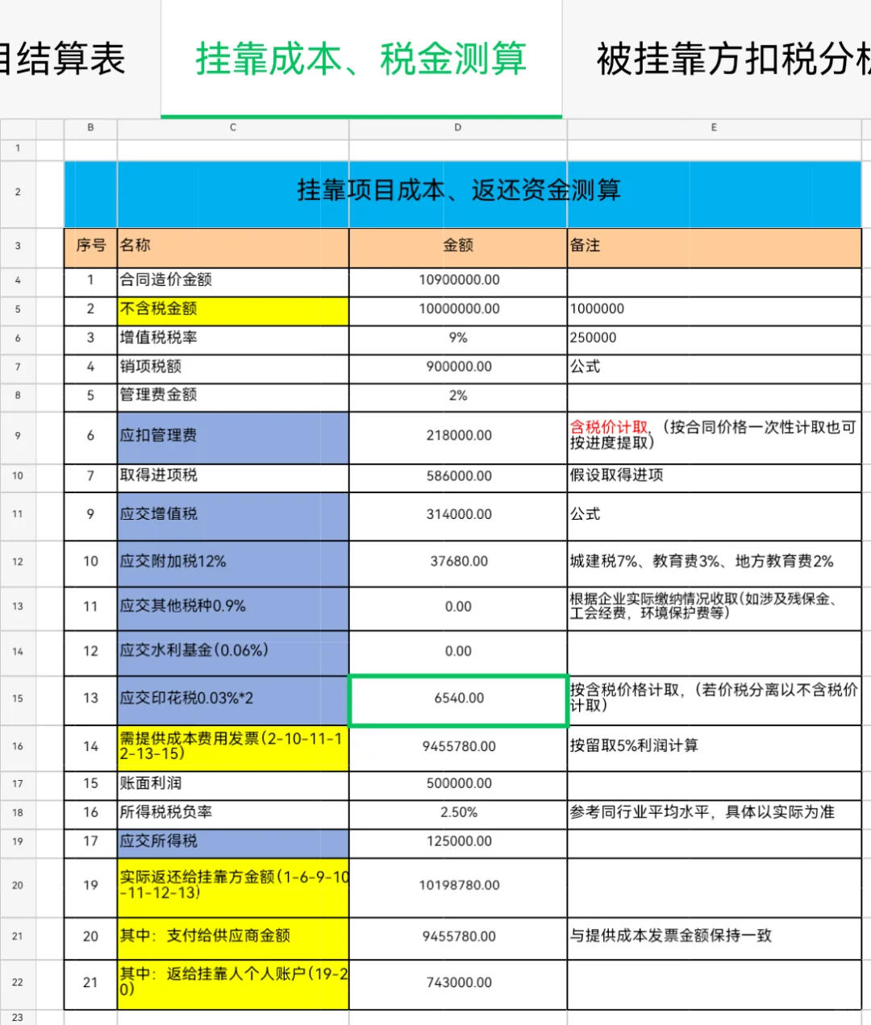This screenshot has height=1025, width=871.
Task: Select the amount cell 10000000.00
Action: click(x=458, y=309)
